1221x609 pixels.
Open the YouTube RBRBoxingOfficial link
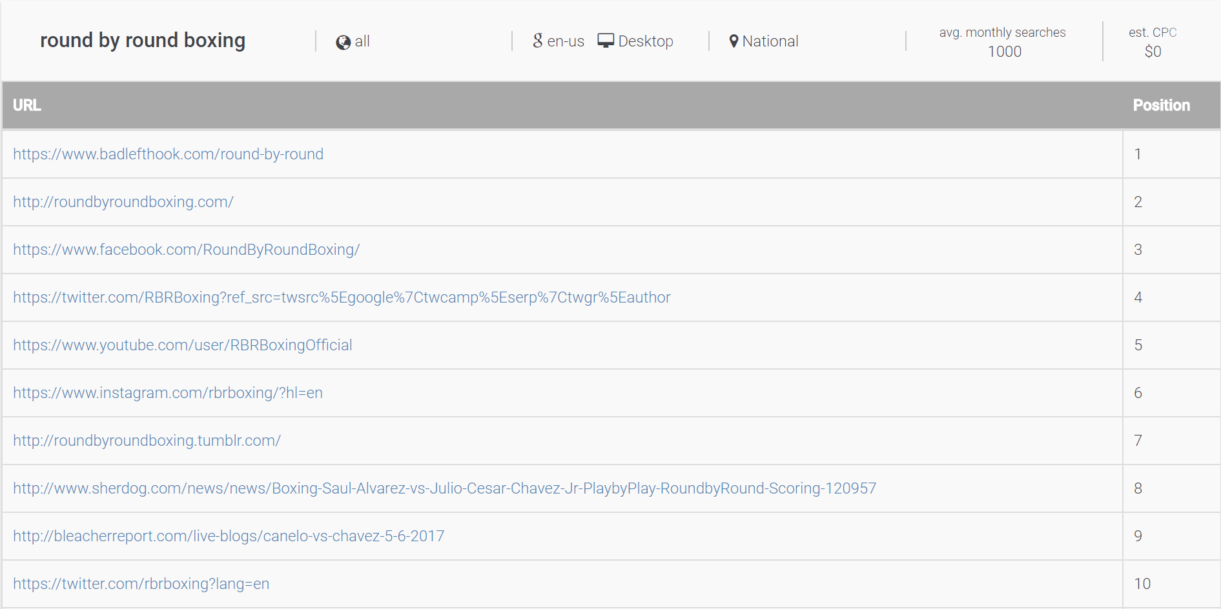click(x=182, y=345)
